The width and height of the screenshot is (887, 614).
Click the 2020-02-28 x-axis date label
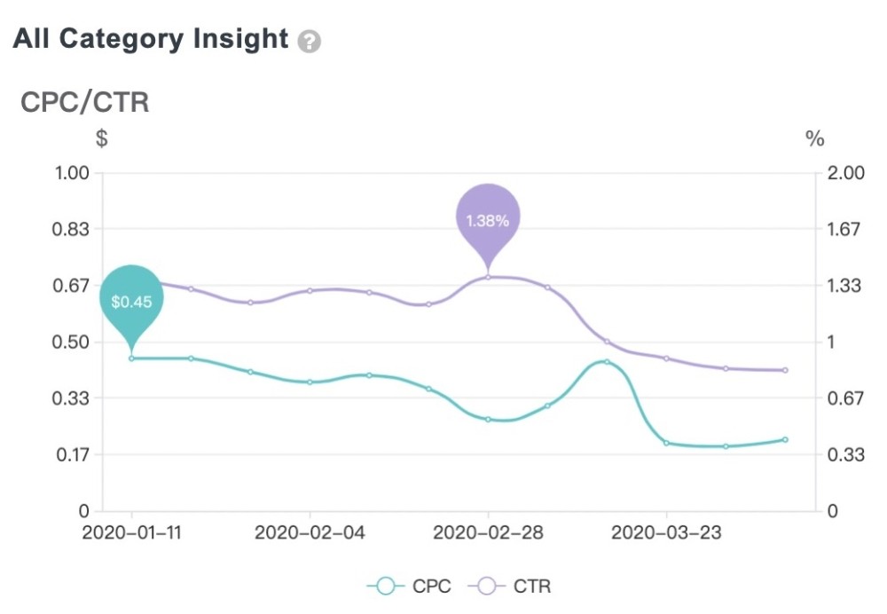click(x=488, y=532)
